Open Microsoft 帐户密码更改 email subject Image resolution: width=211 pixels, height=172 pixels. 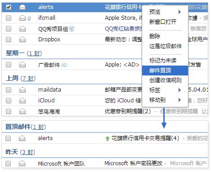click(x=133, y=163)
